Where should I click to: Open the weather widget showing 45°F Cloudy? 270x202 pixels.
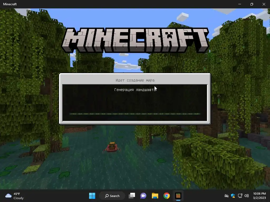click(15, 196)
